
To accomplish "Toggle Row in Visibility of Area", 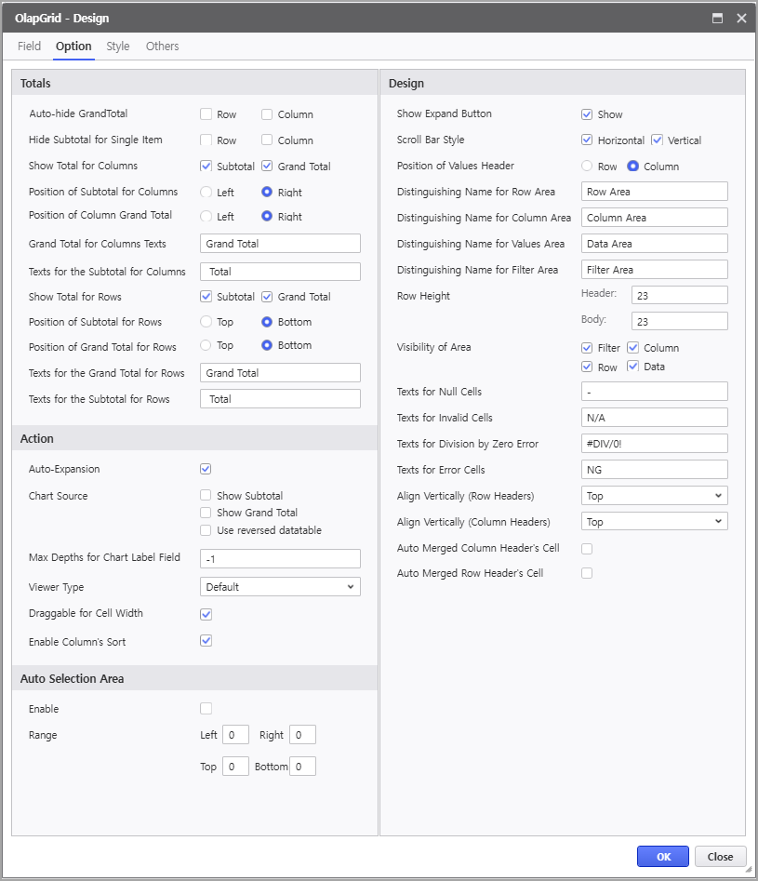I will [x=587, y=367].
